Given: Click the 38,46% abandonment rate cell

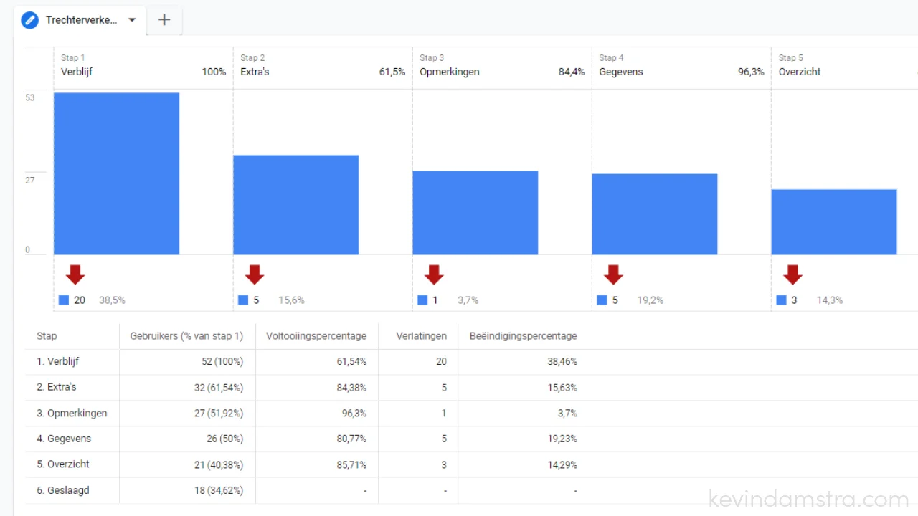Looking at the screenshot, I should 562,362.
